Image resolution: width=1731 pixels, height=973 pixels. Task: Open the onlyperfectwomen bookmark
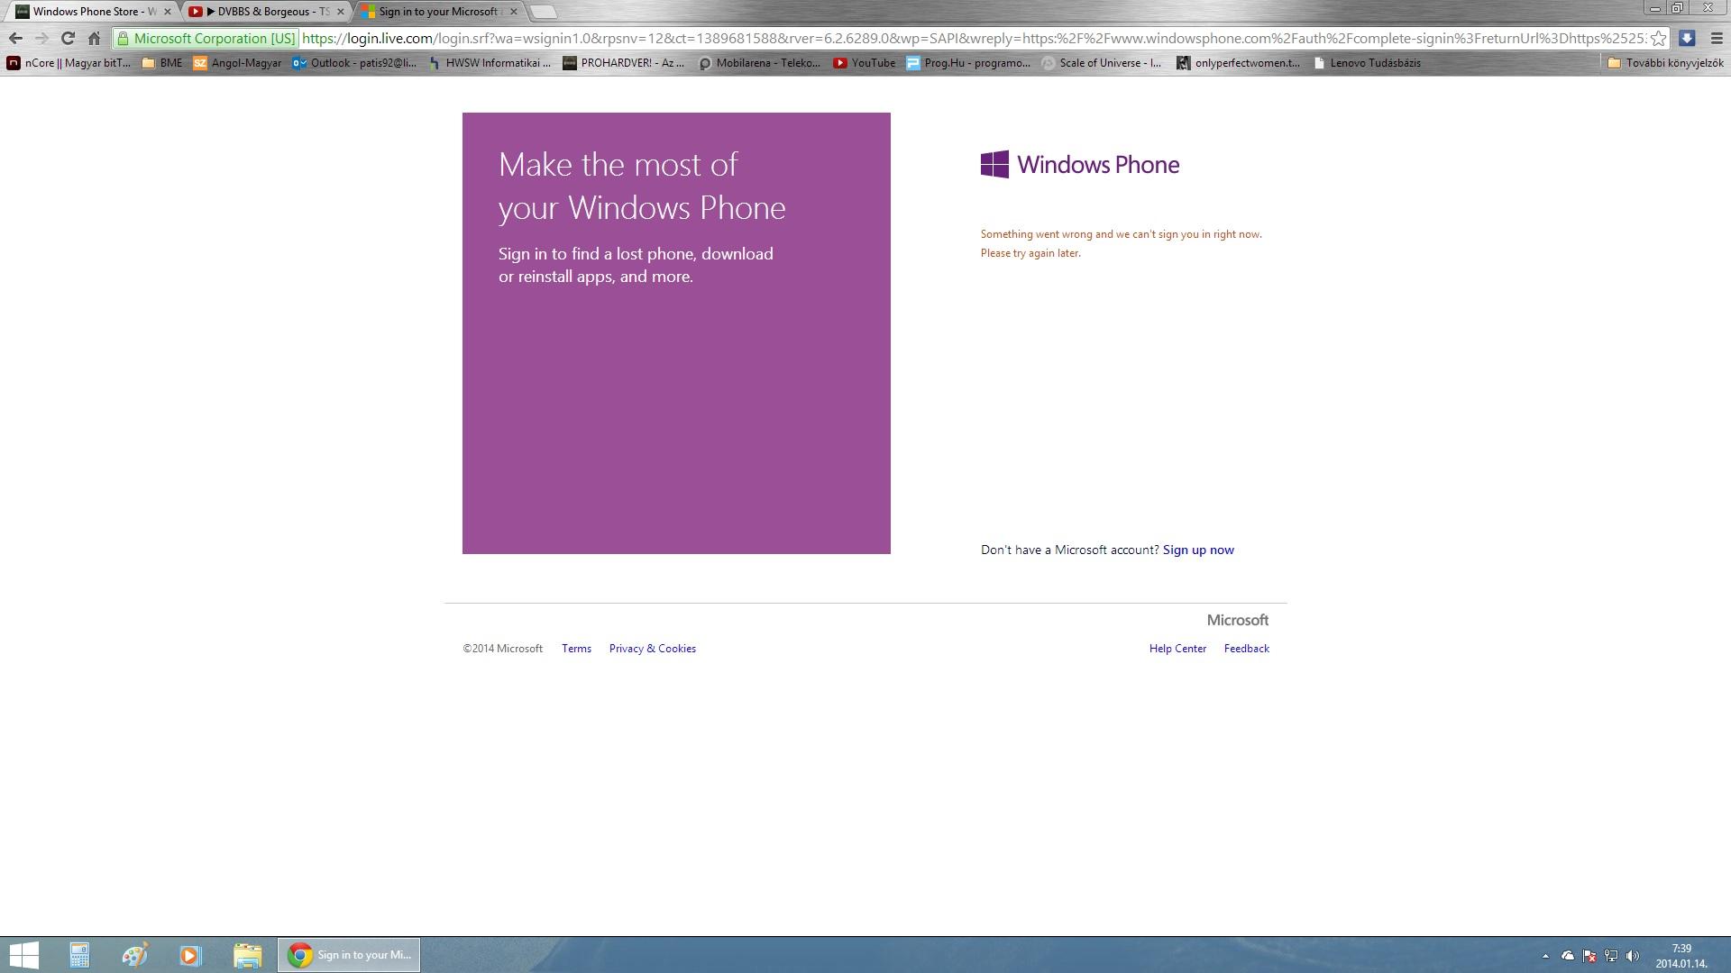point(1238,63)
